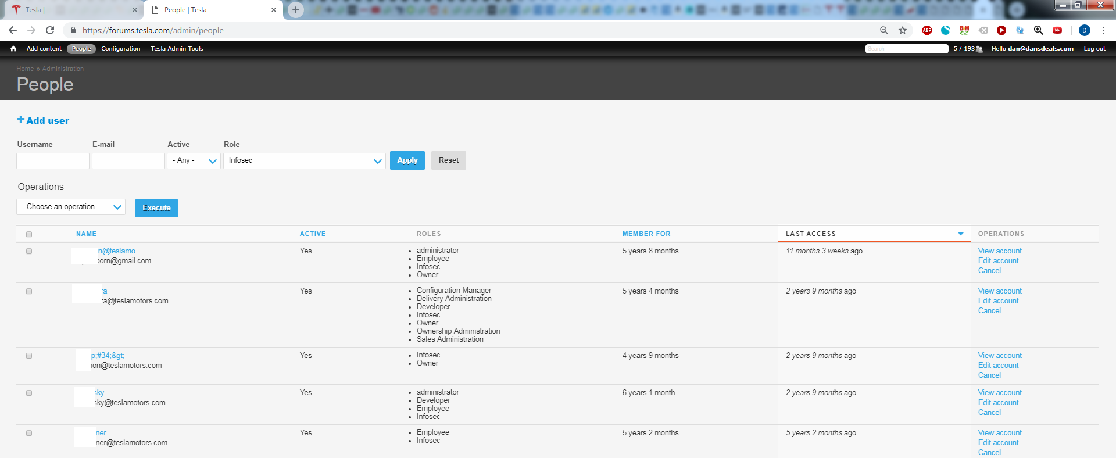Sort by the ACTIVE column header
This screenshot has width=1116, height=458.
(313, 234)
